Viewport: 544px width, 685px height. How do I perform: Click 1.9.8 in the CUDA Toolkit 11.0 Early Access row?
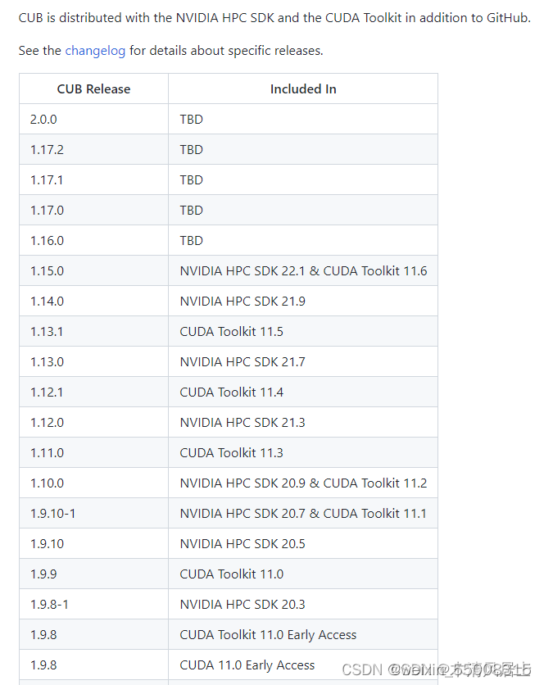pos(93,635)
